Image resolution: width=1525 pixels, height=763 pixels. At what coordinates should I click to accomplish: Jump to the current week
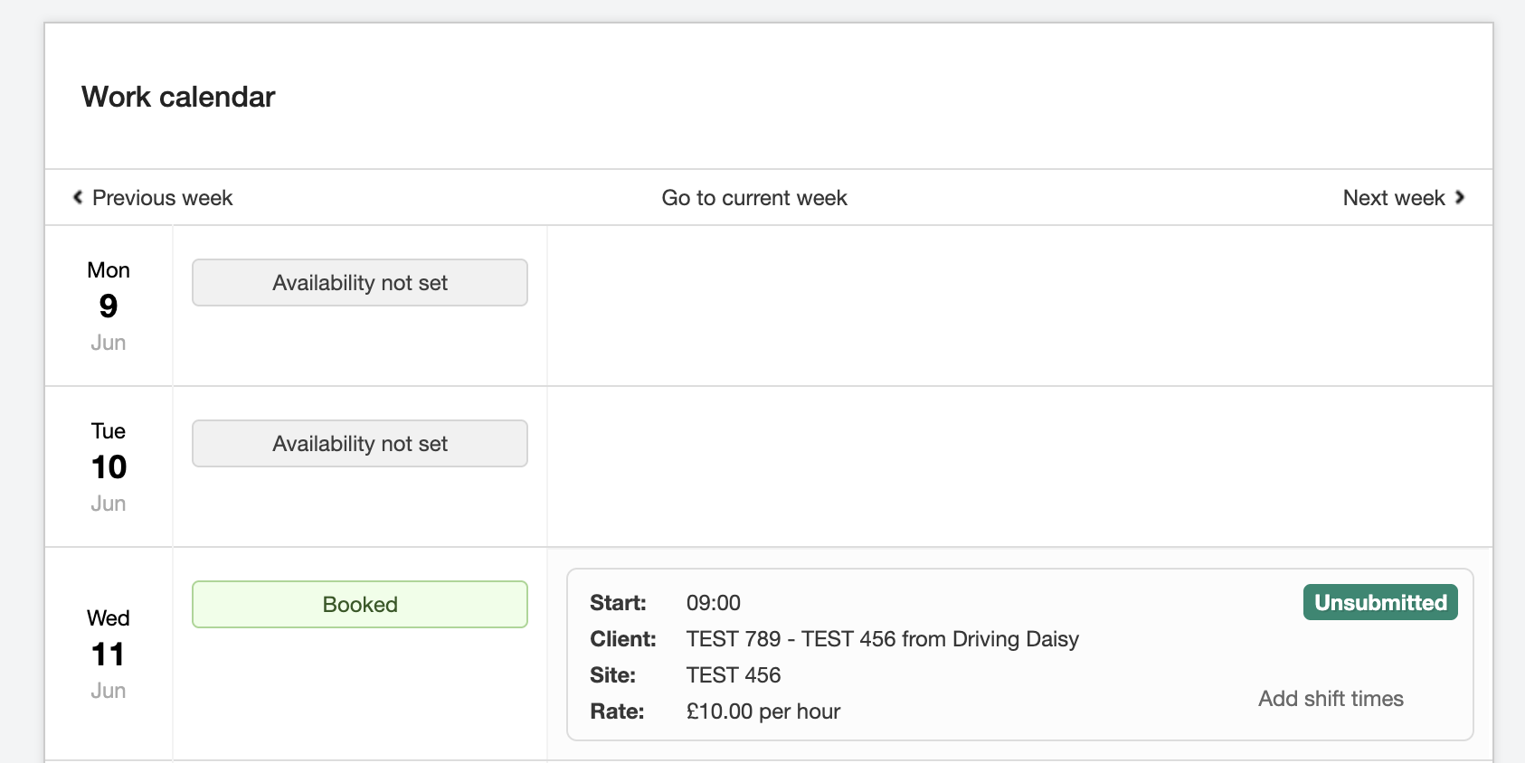753,198
